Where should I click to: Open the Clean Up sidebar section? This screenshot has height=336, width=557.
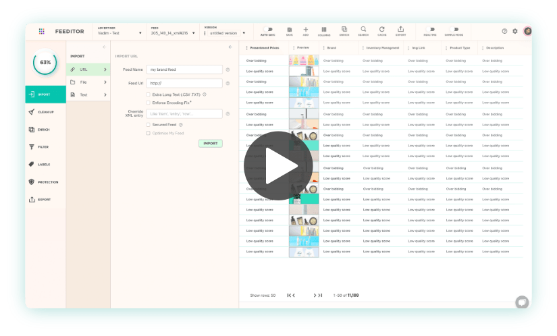(x=46, y=112)
